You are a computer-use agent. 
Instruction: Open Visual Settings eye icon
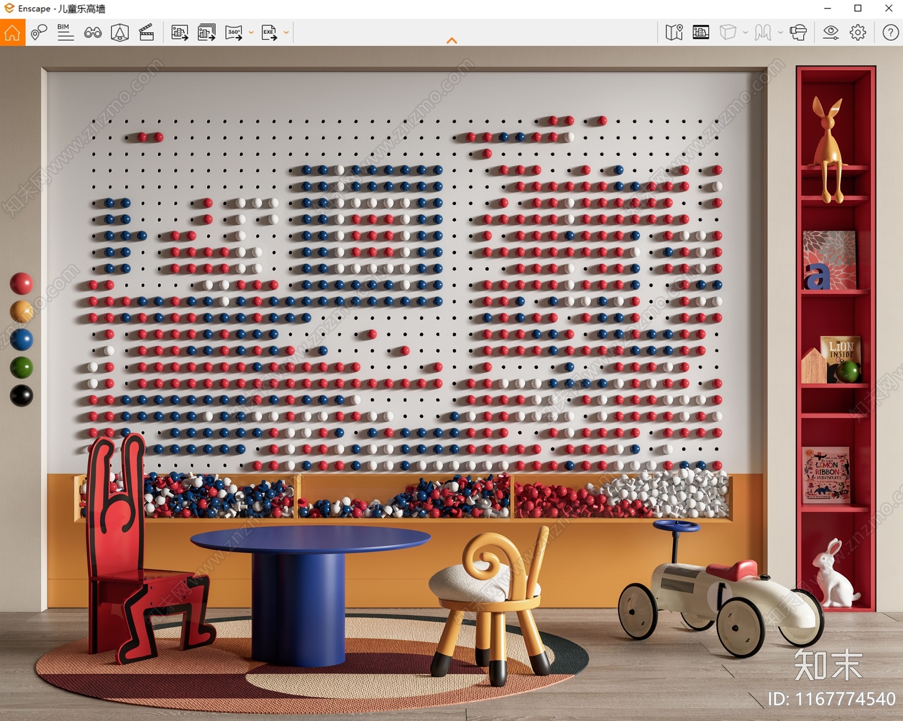[x=831, y=33]
